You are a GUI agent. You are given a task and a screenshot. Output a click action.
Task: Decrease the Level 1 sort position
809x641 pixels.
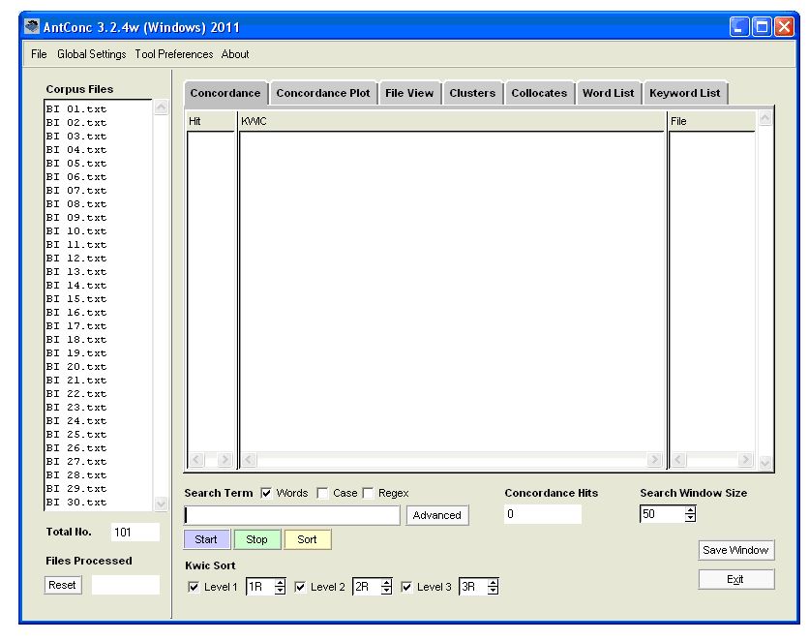pos(280,591)
